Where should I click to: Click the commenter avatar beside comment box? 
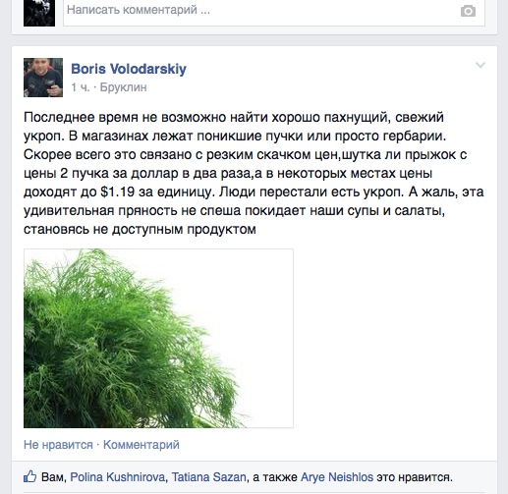pyautogui.click(x=39, y=12)
